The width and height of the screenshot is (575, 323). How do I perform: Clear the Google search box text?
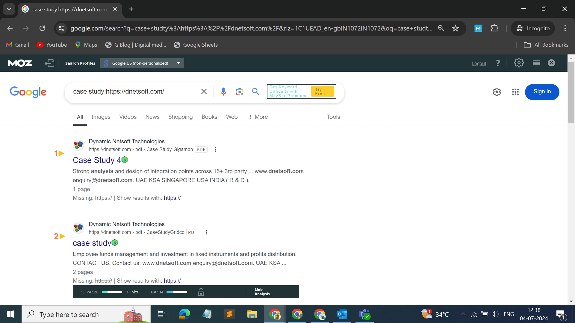pyautogui.click(x=204, y=92)
